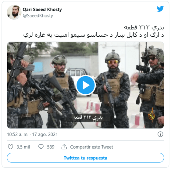Click the Twitter bird logo icon
Screen dimensions: 171x171
coord(160,9)
